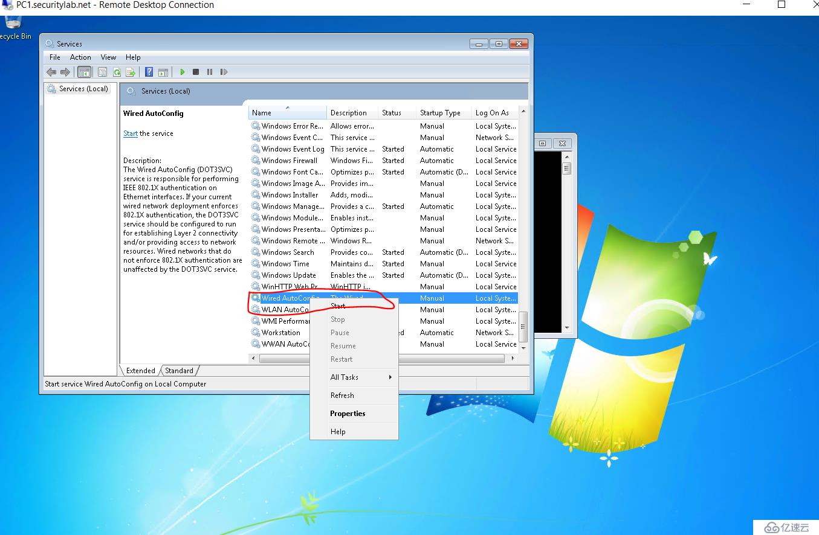Switch to the Extended tab
This screenshot has width=819, height=535.
(x=140, y=371)
